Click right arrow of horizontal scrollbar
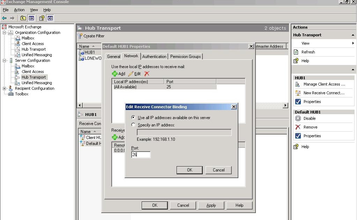The height and width of the screenshot is (220, 357). (285, 105)
